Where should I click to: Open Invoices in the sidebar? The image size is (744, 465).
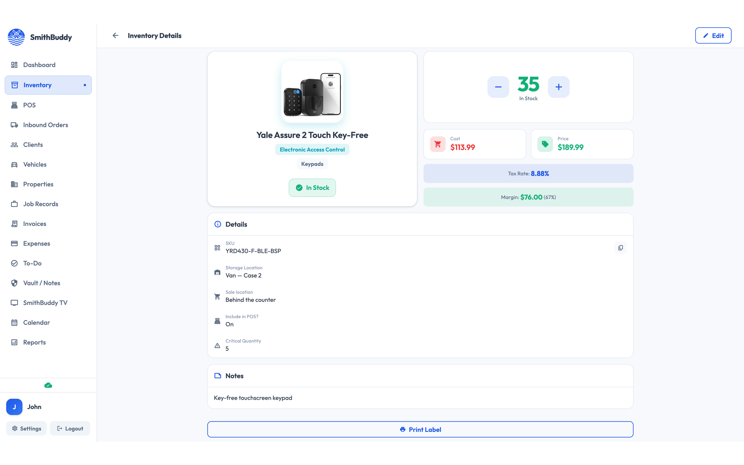pos(48,223)
